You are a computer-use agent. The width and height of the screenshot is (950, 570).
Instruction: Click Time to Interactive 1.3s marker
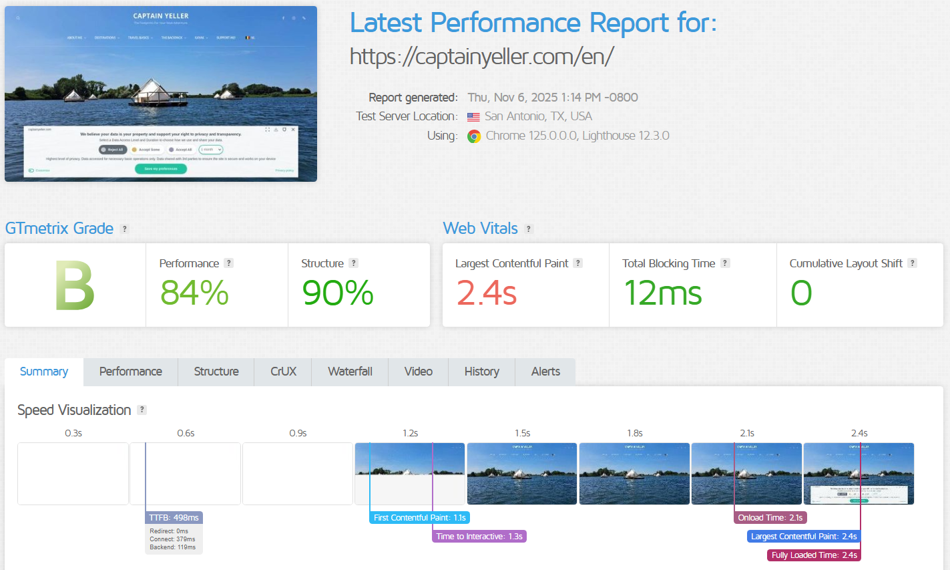pos(479,537)
